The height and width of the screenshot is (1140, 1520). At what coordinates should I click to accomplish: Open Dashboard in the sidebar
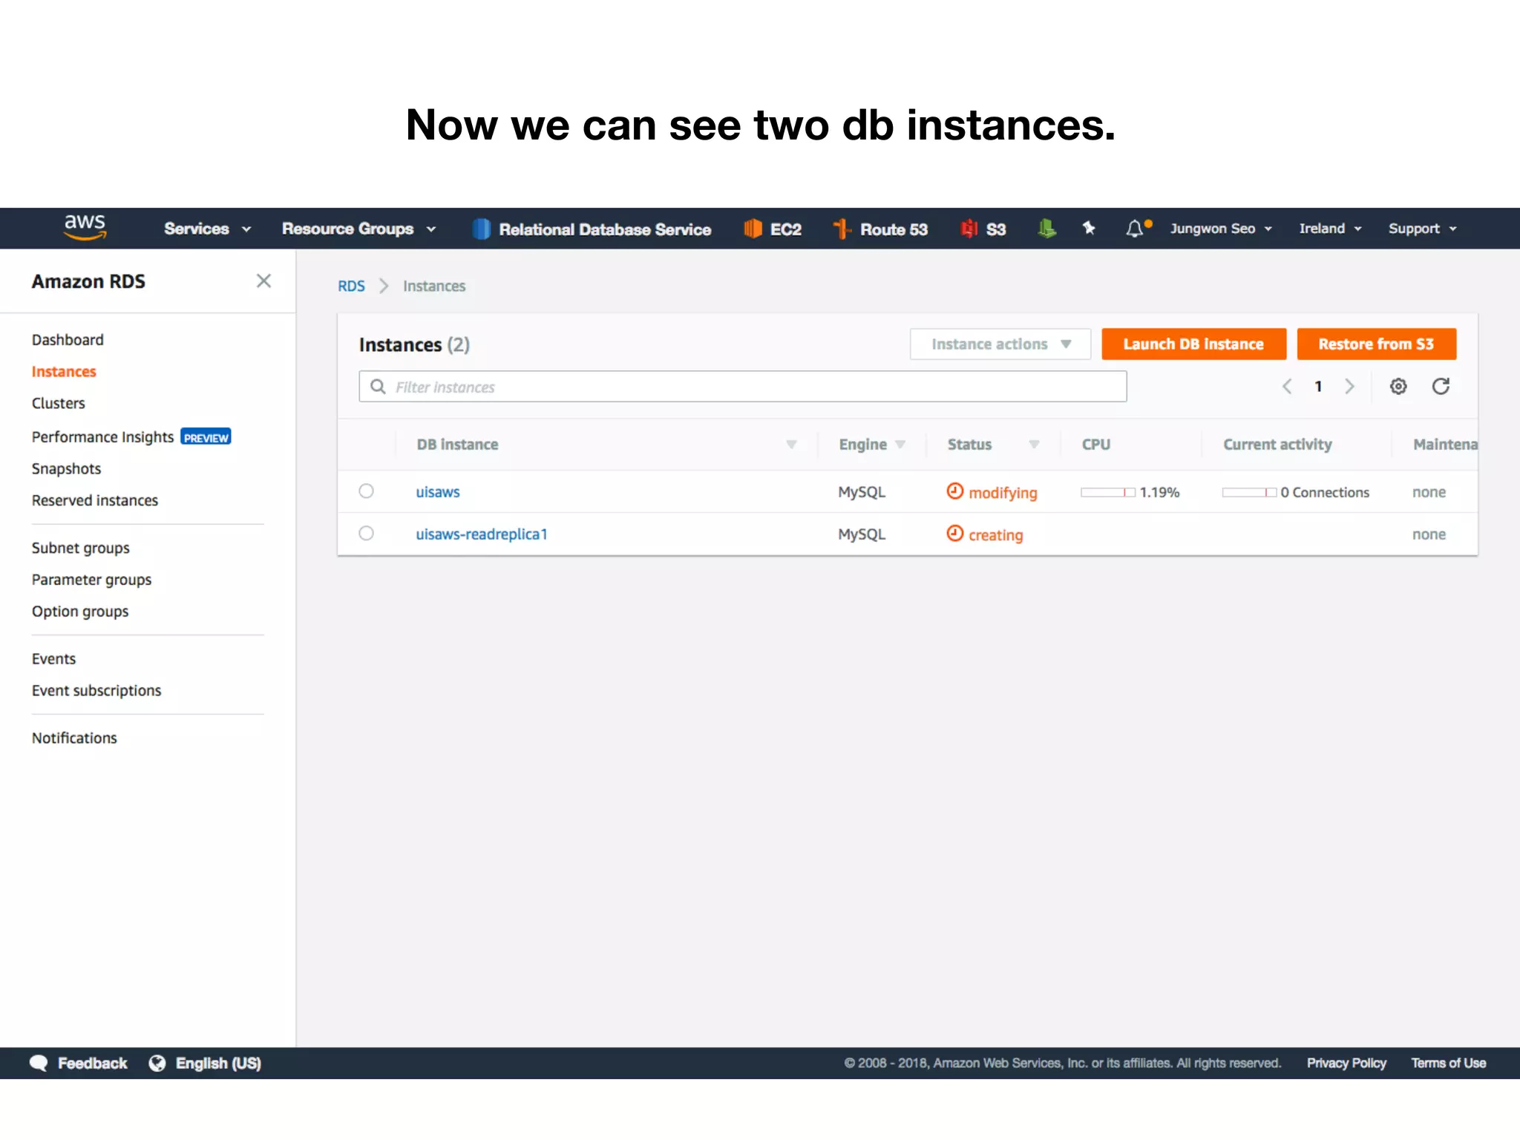[x=68, y=340]
